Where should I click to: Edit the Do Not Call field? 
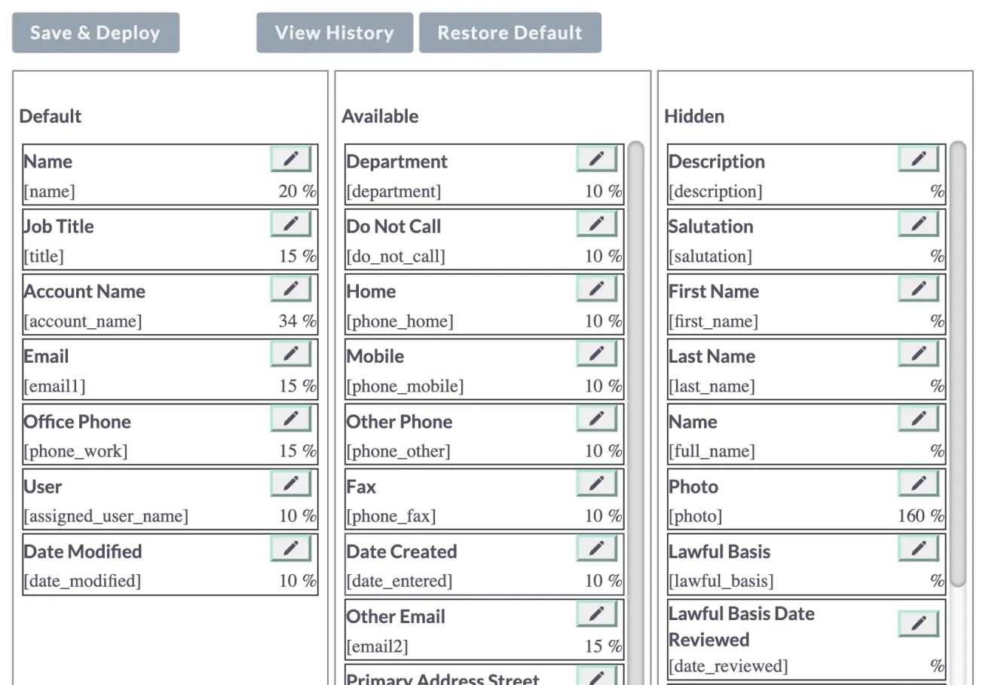[x=596, y=223]
